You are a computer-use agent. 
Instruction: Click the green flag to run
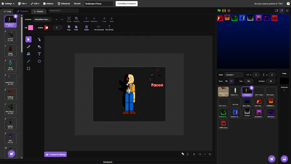pos(219,11)
